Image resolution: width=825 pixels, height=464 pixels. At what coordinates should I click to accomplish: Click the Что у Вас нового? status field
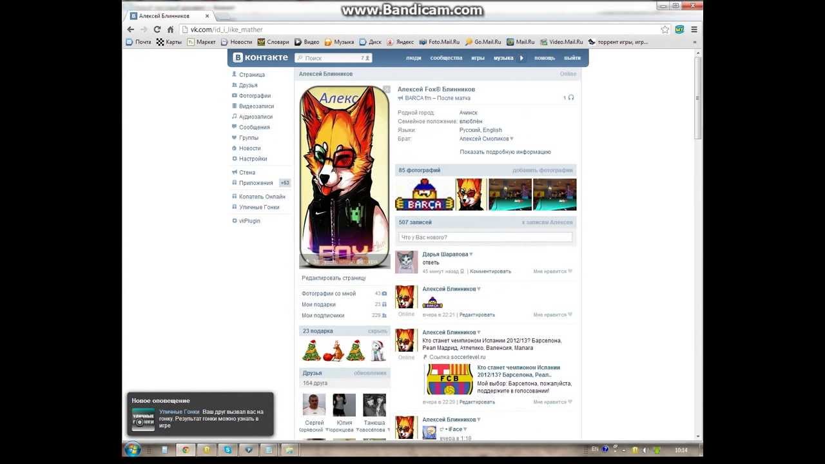(485, 237)
